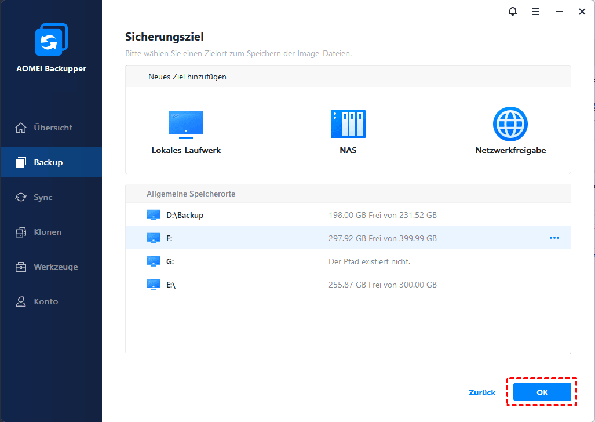Click the Backup sidebar icon
Image resolution: width=595 pixels, height=422 pixels.
(x=21, y=162)
